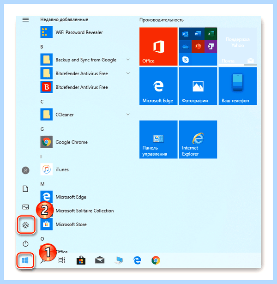Screen dimensions: 277x284
Task: Open Task View on the taskbar
Action: 62,260
